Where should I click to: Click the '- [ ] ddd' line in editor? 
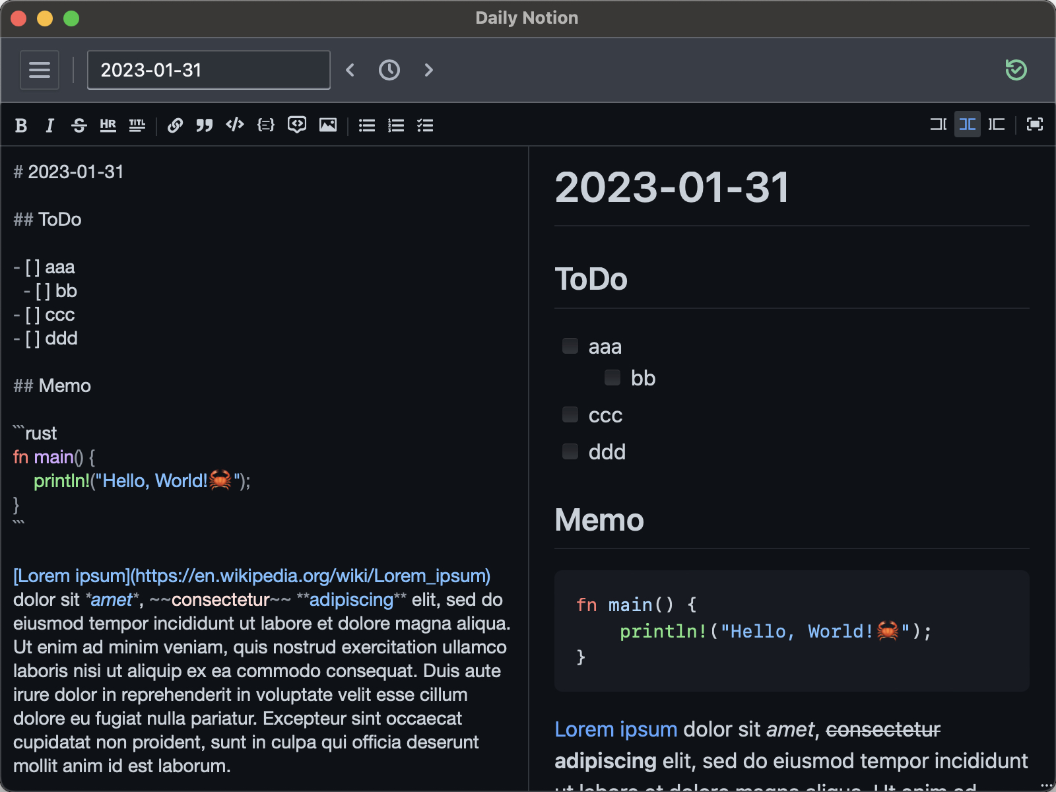pyautogui.click(x=46, y=339)
